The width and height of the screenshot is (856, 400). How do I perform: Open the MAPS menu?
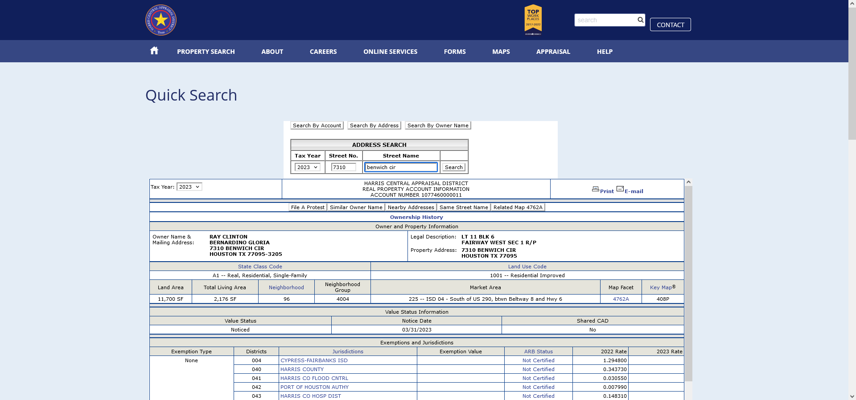[x=501, y=52]
